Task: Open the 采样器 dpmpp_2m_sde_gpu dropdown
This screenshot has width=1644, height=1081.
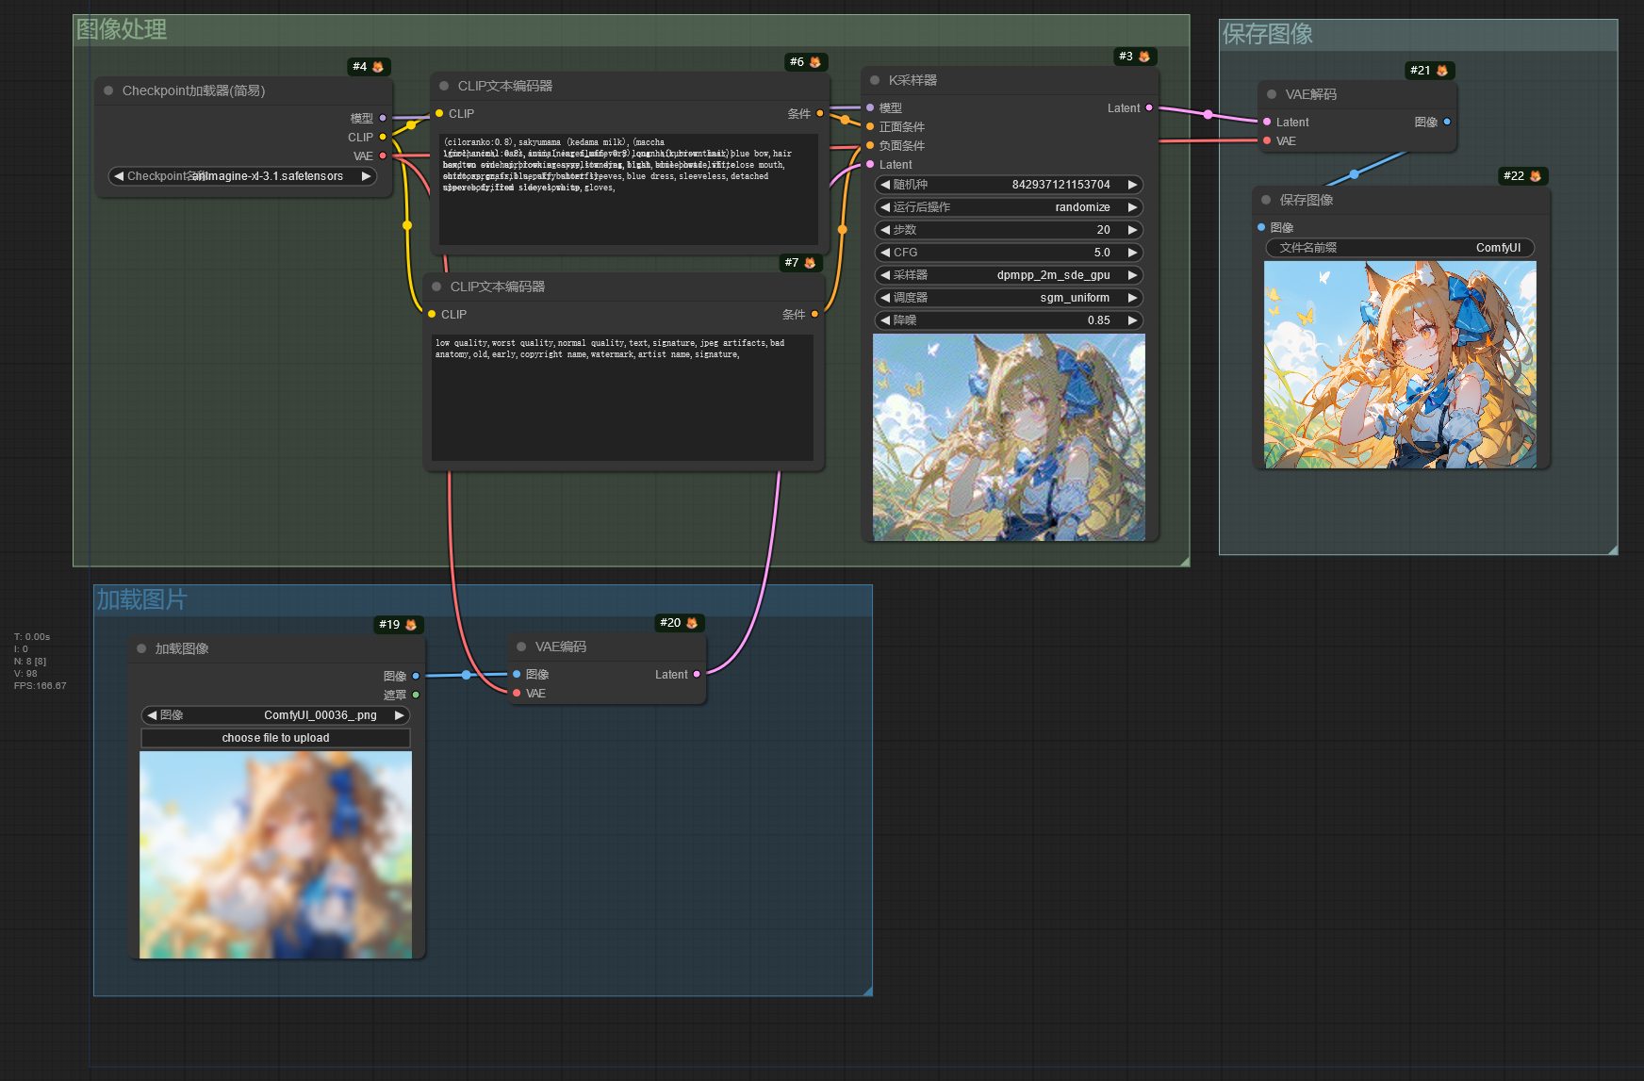Action: (x=1009, y=275)
